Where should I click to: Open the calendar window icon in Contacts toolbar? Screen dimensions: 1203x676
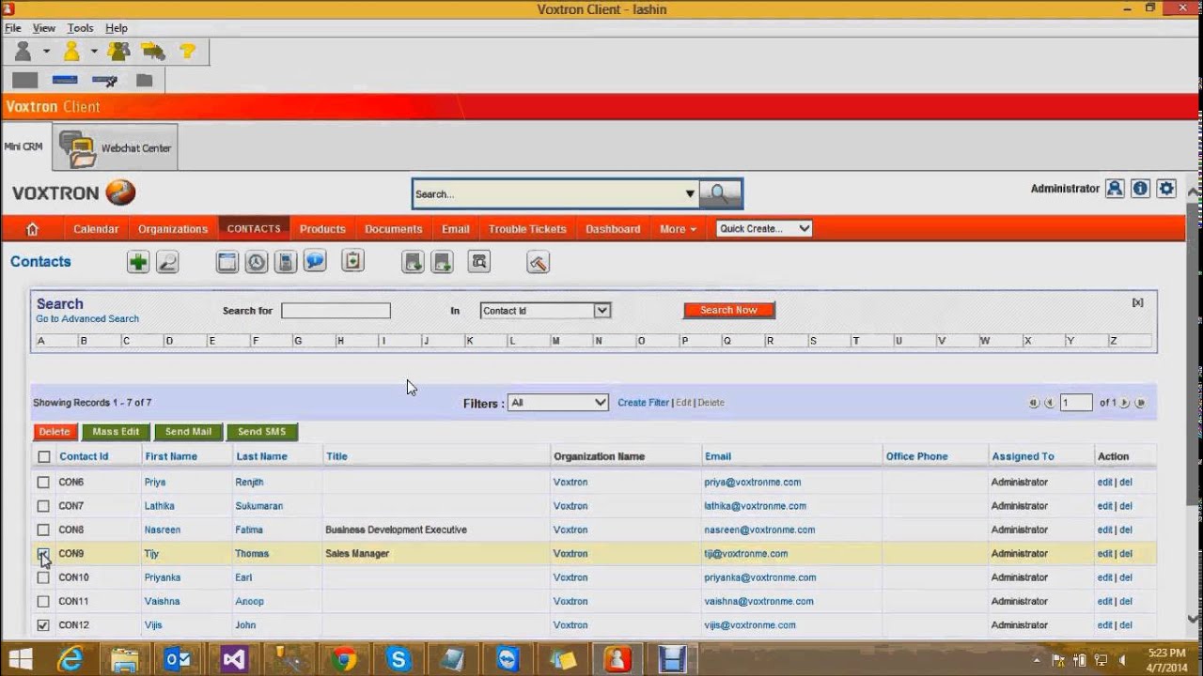tap(227, 263)
